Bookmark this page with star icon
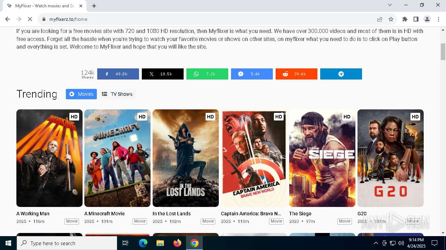 391,19
